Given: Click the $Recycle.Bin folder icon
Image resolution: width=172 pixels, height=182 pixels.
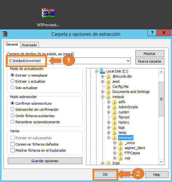Looking at the screenshot, I should 108,76.
